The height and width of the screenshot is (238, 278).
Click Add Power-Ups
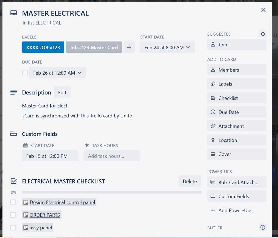click(x=237, y=210)
